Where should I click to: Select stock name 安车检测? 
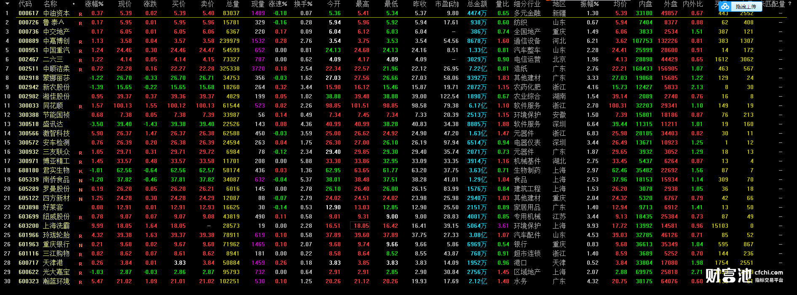click(56, 142)
